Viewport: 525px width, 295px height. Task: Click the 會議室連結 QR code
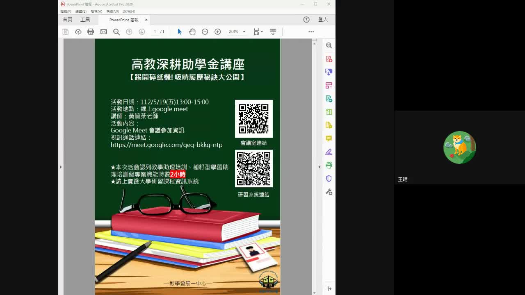click(253, 119)
